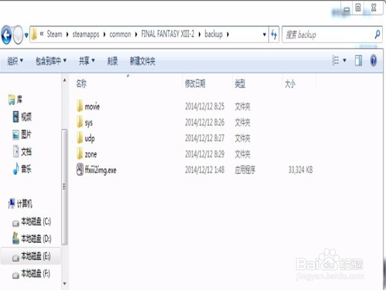The width and height of the screenshot is (386, 290).
Task: Open the 视频 library
Action: pyautogui.click(x=26, y=117)
